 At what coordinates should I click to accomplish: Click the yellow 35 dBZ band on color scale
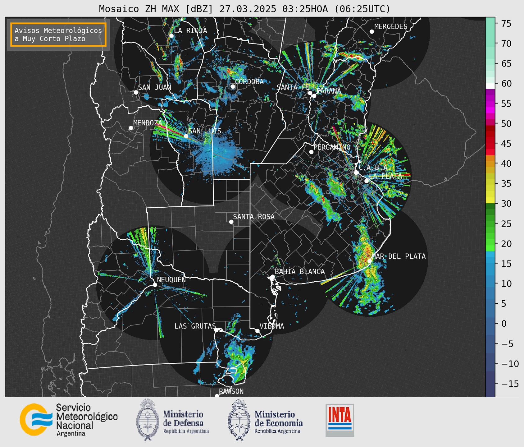click(490, 184)
